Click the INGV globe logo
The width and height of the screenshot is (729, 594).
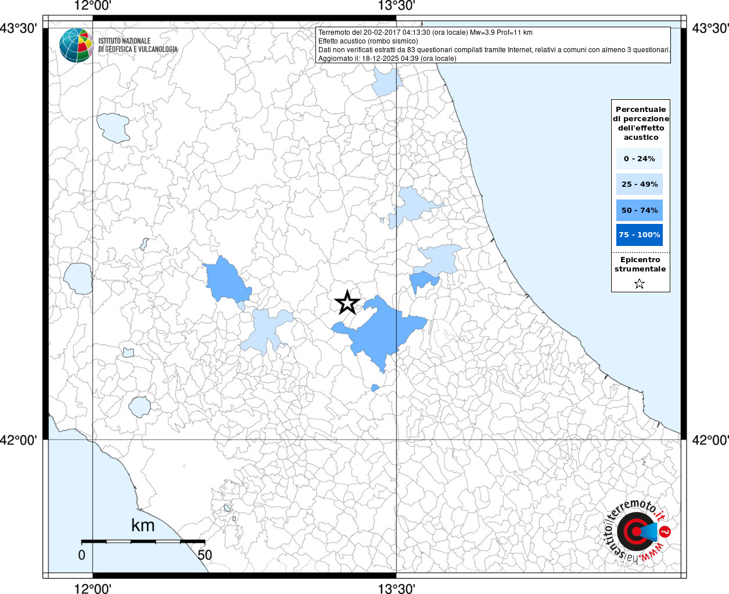pyautogui.click(x=76, y=45)
